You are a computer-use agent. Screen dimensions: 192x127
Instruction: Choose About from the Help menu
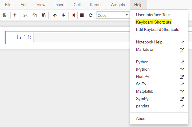[x=141, y=118]
